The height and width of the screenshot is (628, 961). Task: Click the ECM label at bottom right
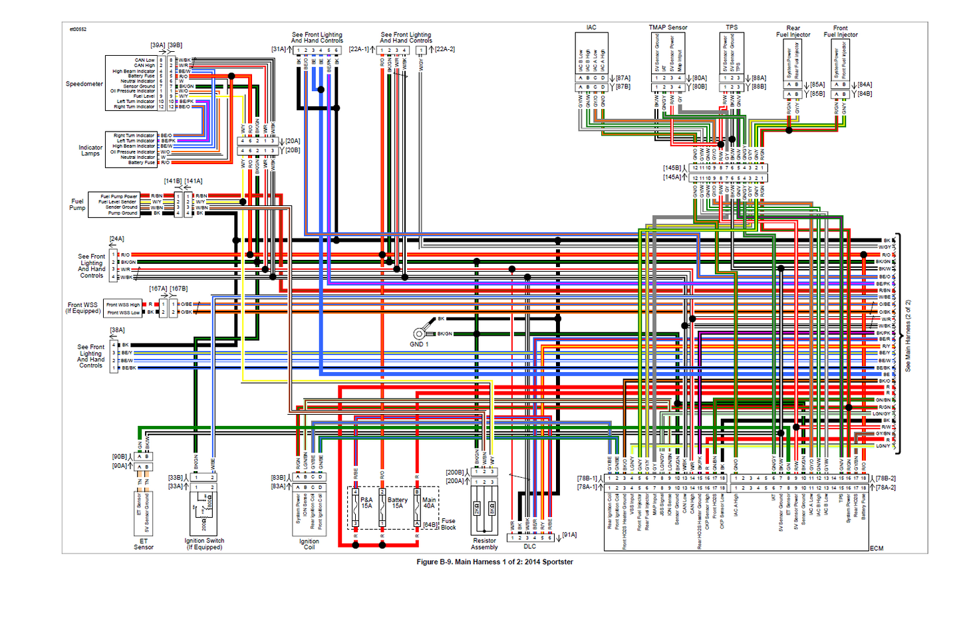[877, 548]
